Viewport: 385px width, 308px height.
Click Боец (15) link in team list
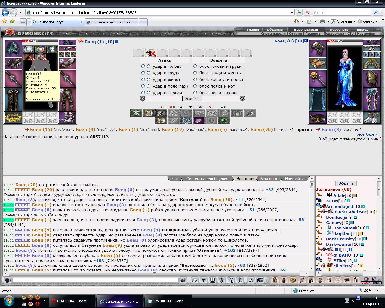point(41,129)
